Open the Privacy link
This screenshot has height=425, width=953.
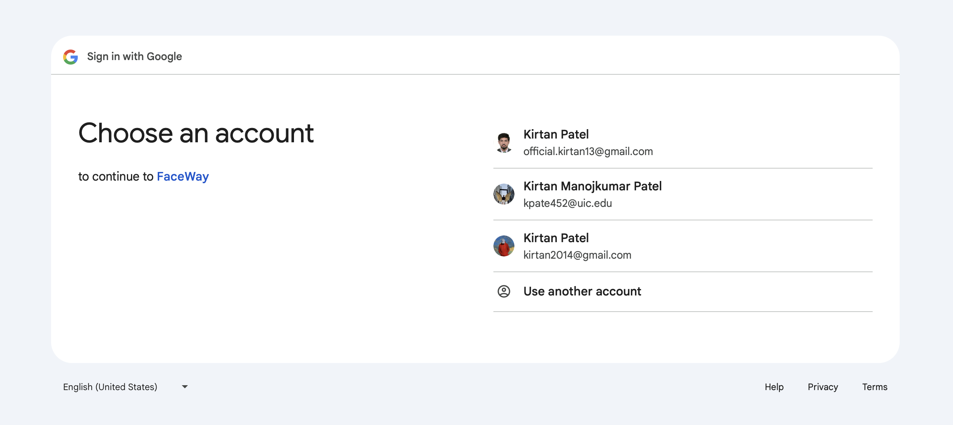click(822, 387)
